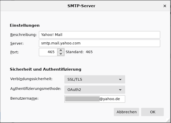This screenshot has width=171, height=123.
Task: Click the Server label
Action: tap(17, 43)
